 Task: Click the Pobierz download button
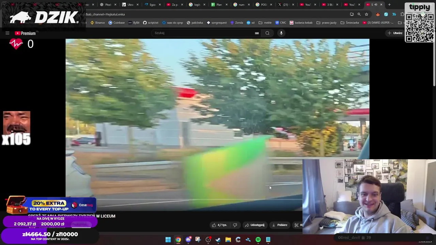pos(280,225)
